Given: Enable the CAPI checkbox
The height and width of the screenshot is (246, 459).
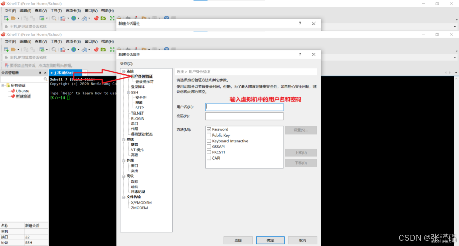Looking at the screenshot, I should 209,158.
